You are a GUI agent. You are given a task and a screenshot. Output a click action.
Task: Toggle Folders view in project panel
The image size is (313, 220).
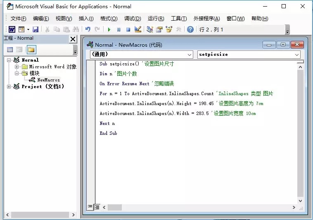click(31, 50)
